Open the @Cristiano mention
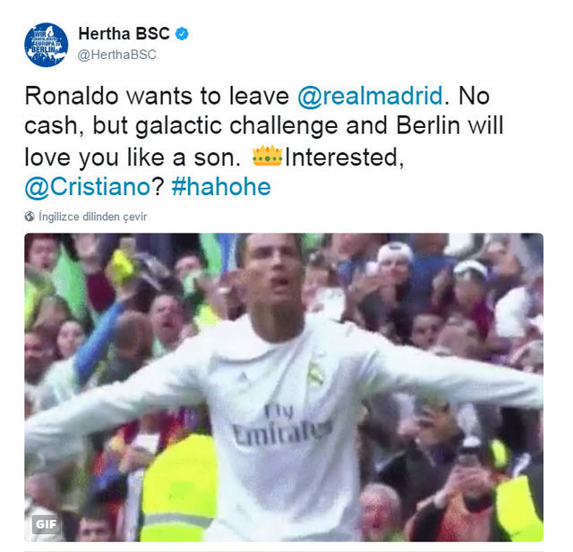 tap(88, 187)
